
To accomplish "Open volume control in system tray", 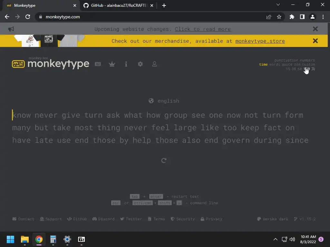I will (292, 239).
